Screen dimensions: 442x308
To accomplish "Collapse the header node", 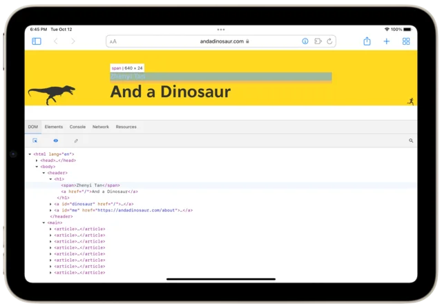I will [44, 173].
